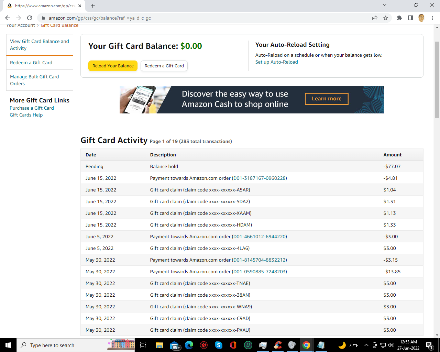Share this page via share icon
The width and height of the screenshot is (440, 352).
(x=375, y=18)
